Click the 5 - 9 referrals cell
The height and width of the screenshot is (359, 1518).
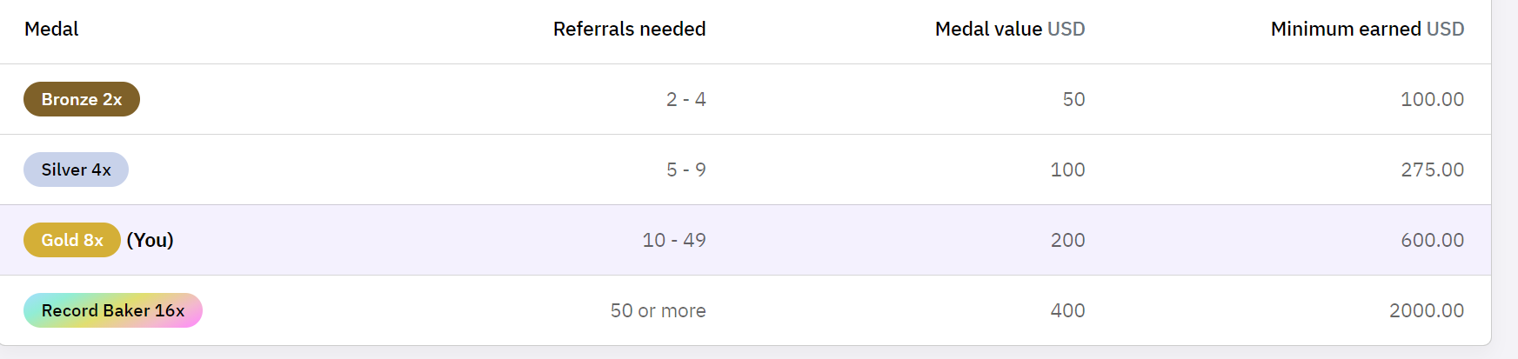coord(685,170)
